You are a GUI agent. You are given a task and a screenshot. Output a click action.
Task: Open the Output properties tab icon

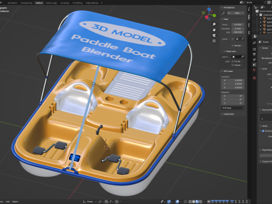point(254,54)
